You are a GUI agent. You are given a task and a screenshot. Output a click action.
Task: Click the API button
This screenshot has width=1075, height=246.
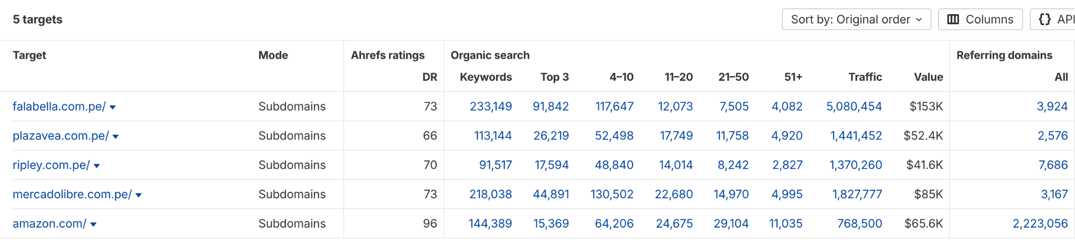click(1053, 19)
